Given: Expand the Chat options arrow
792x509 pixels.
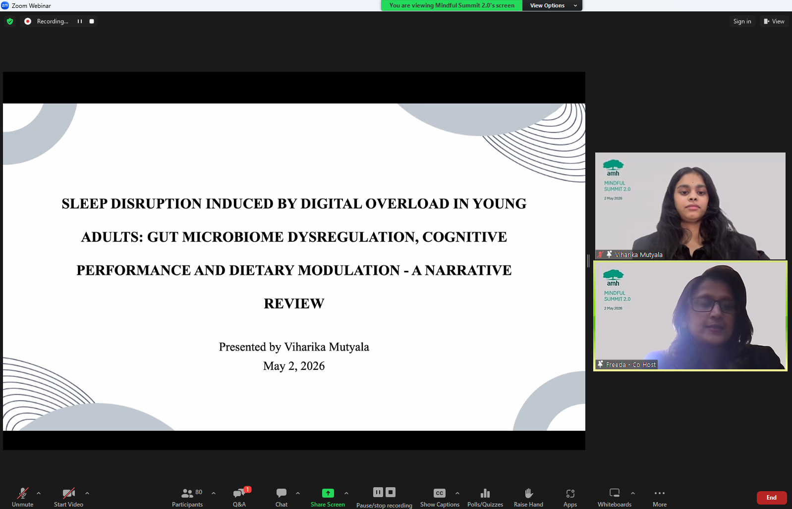Looking at the screenshot, I should click(298, 493).
